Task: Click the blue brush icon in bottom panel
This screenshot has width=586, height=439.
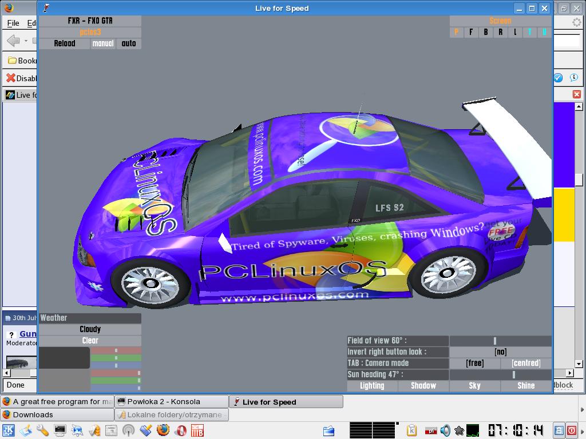Action: tap(145, 430)
